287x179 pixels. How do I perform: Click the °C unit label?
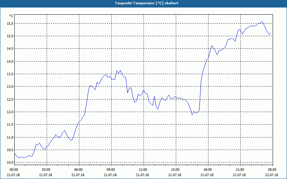click(x=11, y=16)
